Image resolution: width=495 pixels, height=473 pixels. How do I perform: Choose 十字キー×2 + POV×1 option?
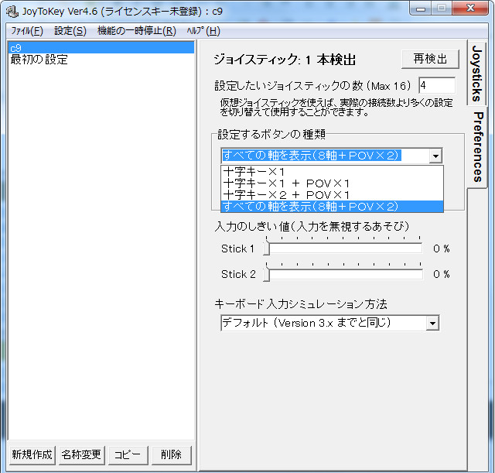(x=332, y=195)
